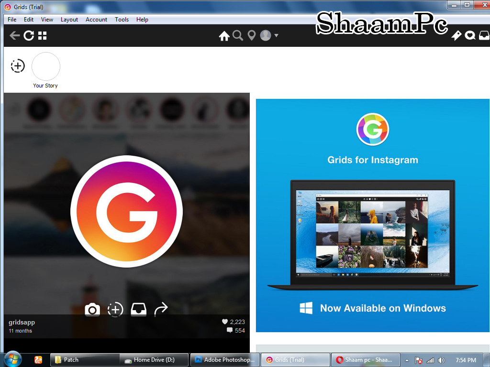
Task: Share the post with the arrow icon
Action: pos(161,309)
